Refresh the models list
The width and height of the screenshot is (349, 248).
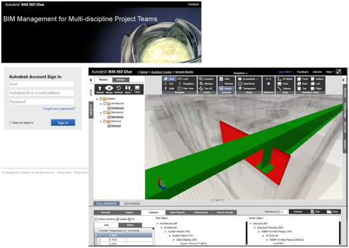click(118, 89)
